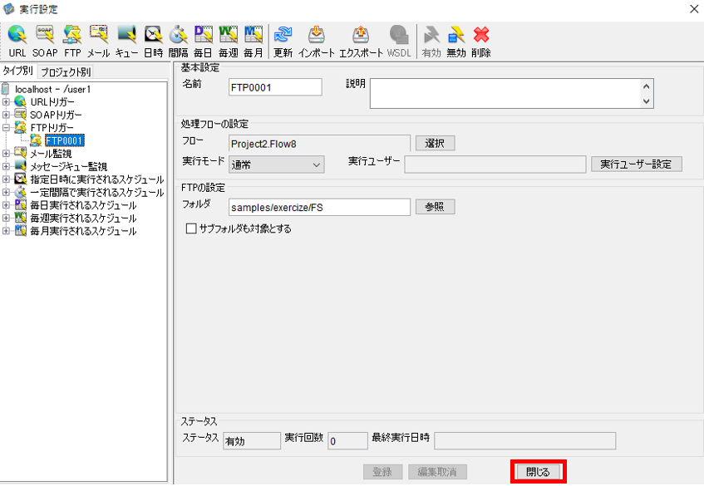
Task: Open エクスポート from the toolbar
Action: pyautogui.click(x=361, y=42)
